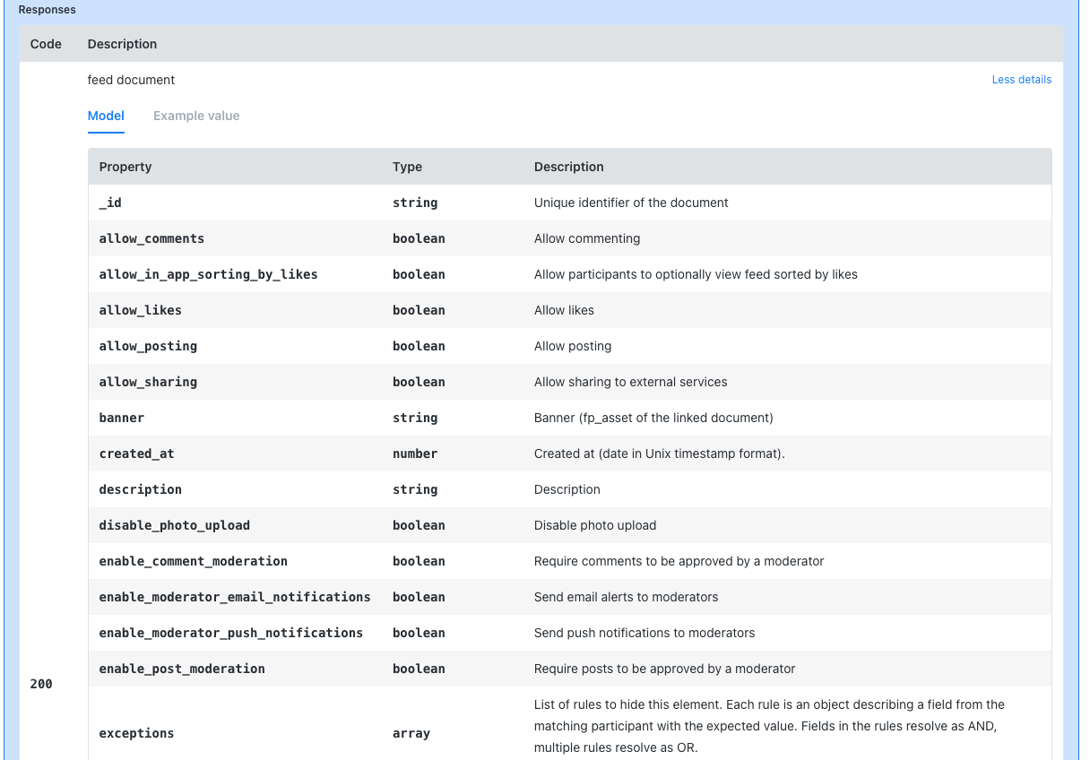Click the Code column header
1090x760 pixels.
pyautogui.click(x=46, y=44)
